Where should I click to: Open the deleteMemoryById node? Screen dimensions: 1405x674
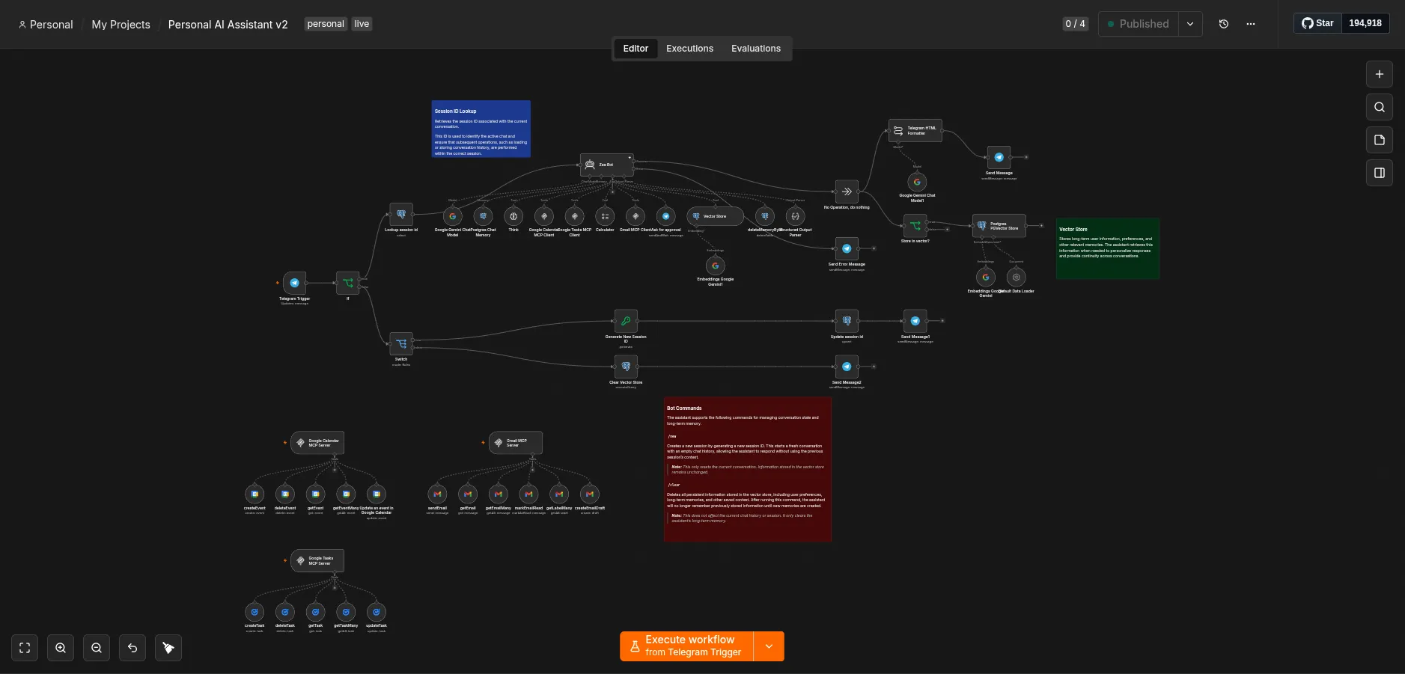coord(764,216)
